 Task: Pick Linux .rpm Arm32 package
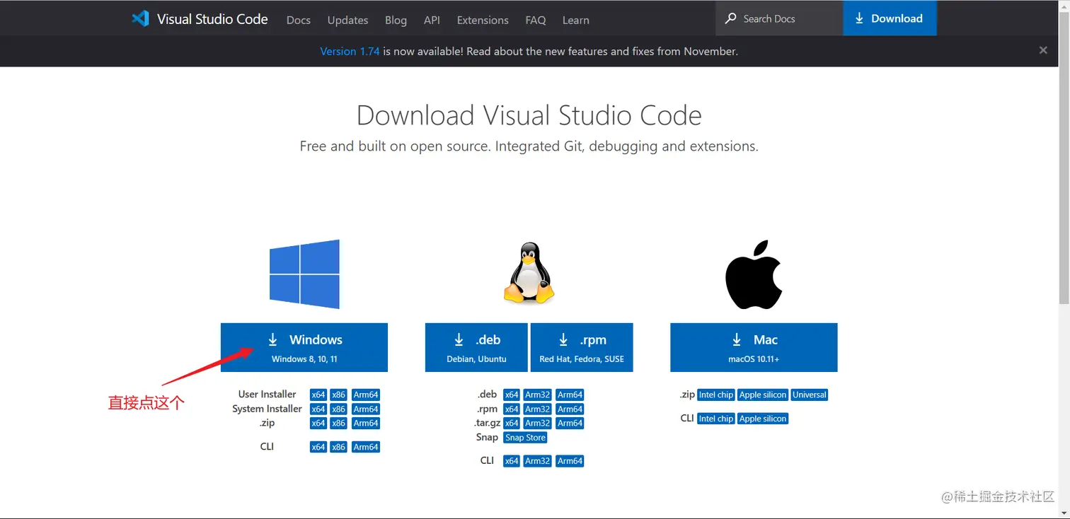coord(538,409)
